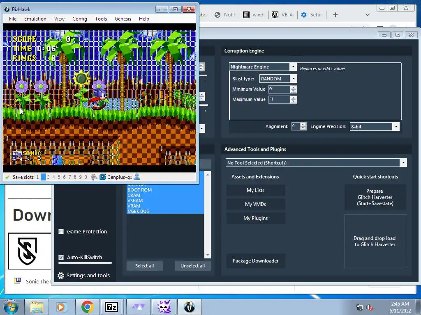Select BOOT ROM memory domain

165,190
